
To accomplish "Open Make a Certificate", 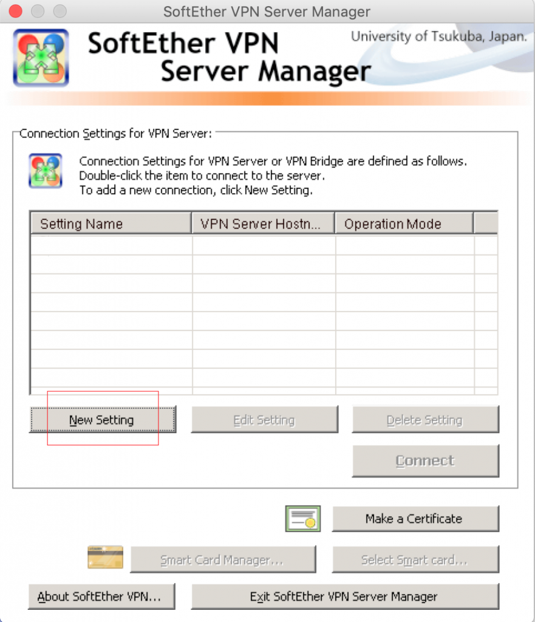I will point(415,519).
